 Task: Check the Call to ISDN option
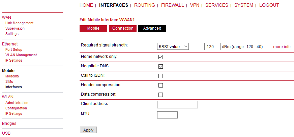[x=160, y=76]
